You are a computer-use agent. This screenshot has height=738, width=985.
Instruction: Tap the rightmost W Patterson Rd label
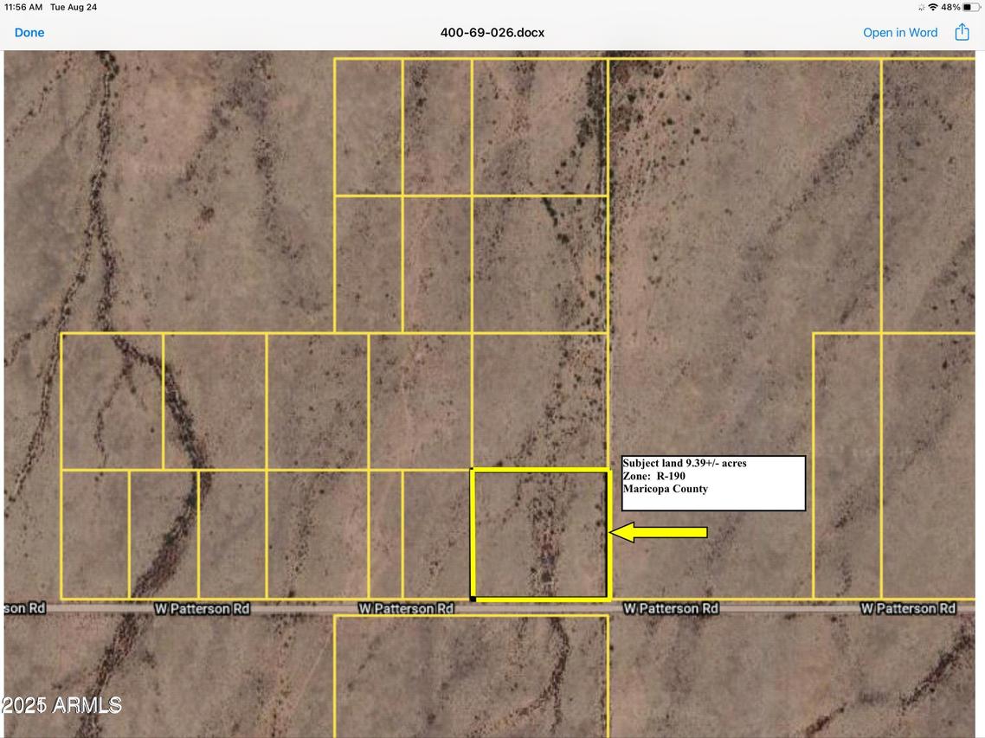910,608
